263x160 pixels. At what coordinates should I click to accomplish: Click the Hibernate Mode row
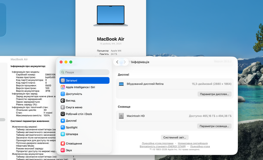(25, 146)
